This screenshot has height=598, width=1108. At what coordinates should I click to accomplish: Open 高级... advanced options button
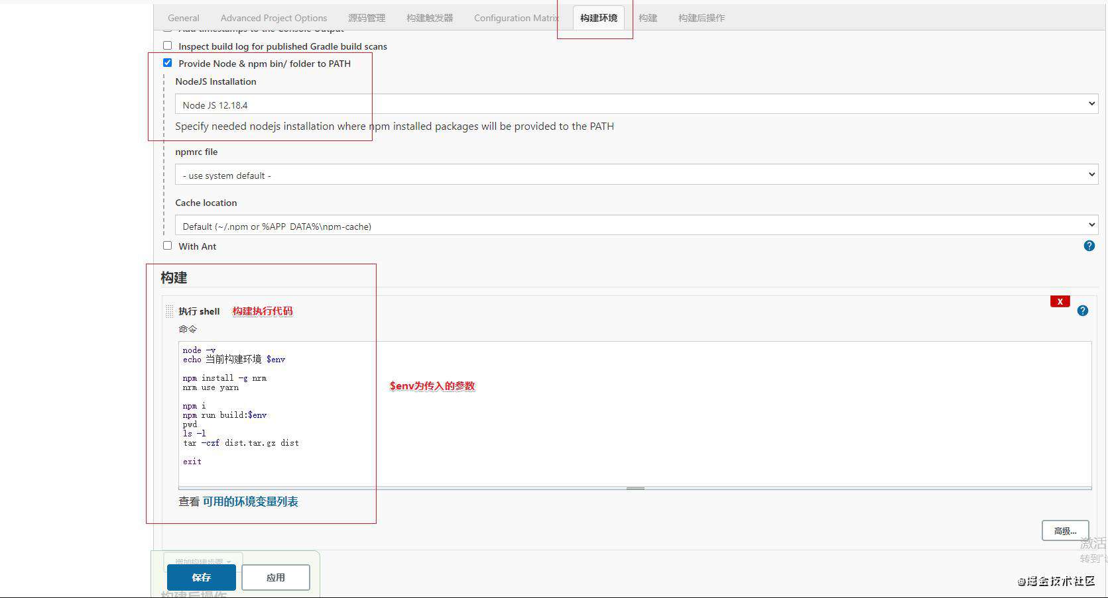[1065, 530]
